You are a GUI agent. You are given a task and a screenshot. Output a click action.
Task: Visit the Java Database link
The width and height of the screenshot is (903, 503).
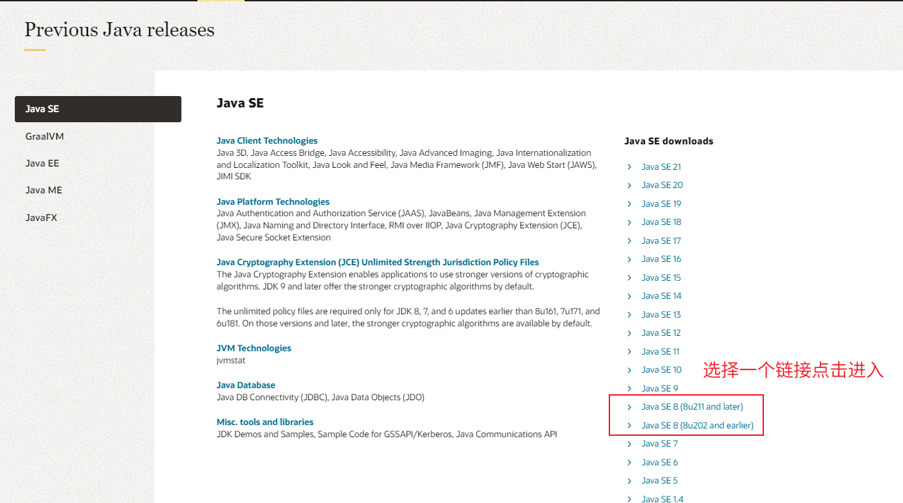246,385
